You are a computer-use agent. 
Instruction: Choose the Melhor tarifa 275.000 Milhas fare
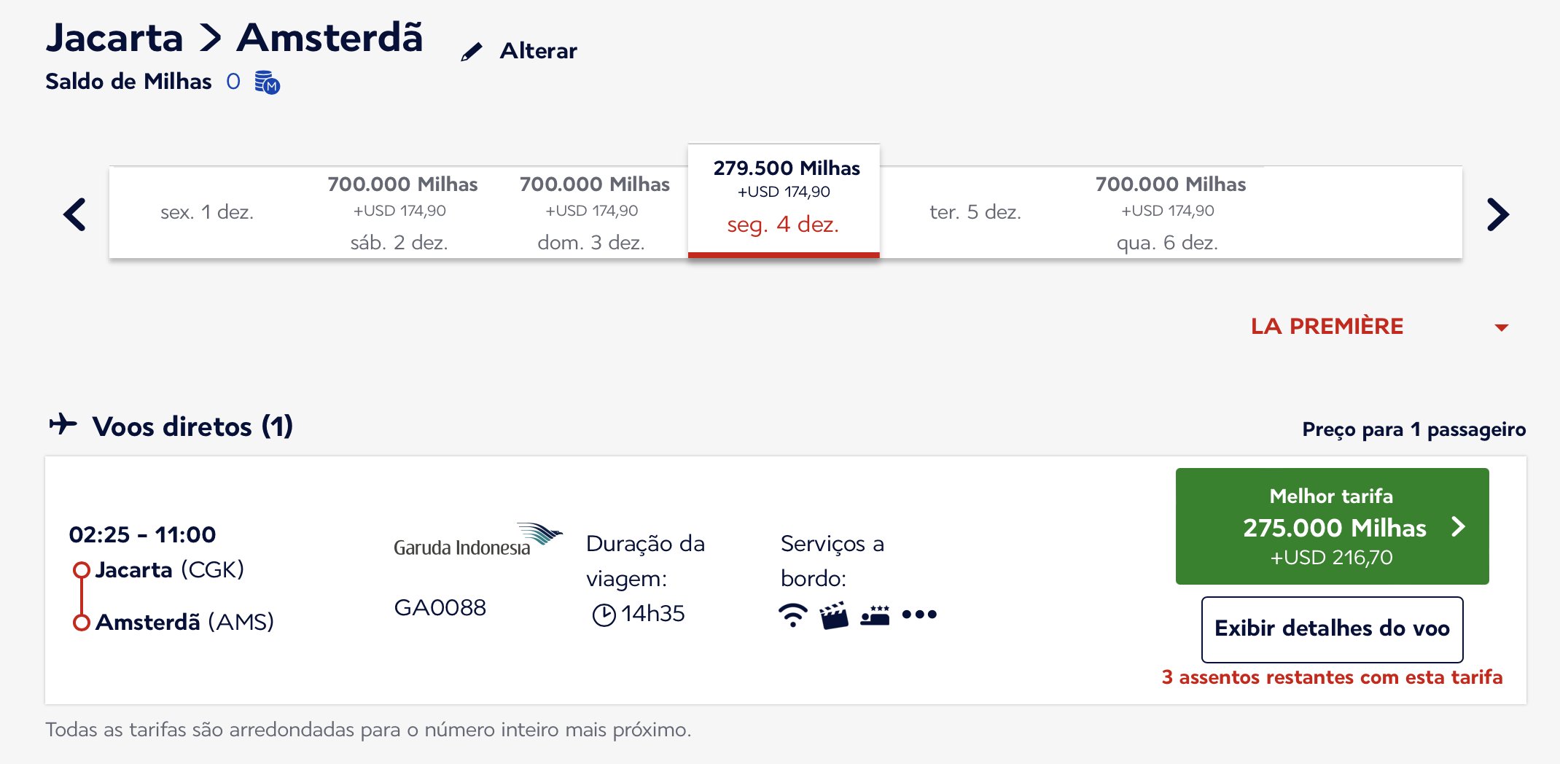(1332, 526)
